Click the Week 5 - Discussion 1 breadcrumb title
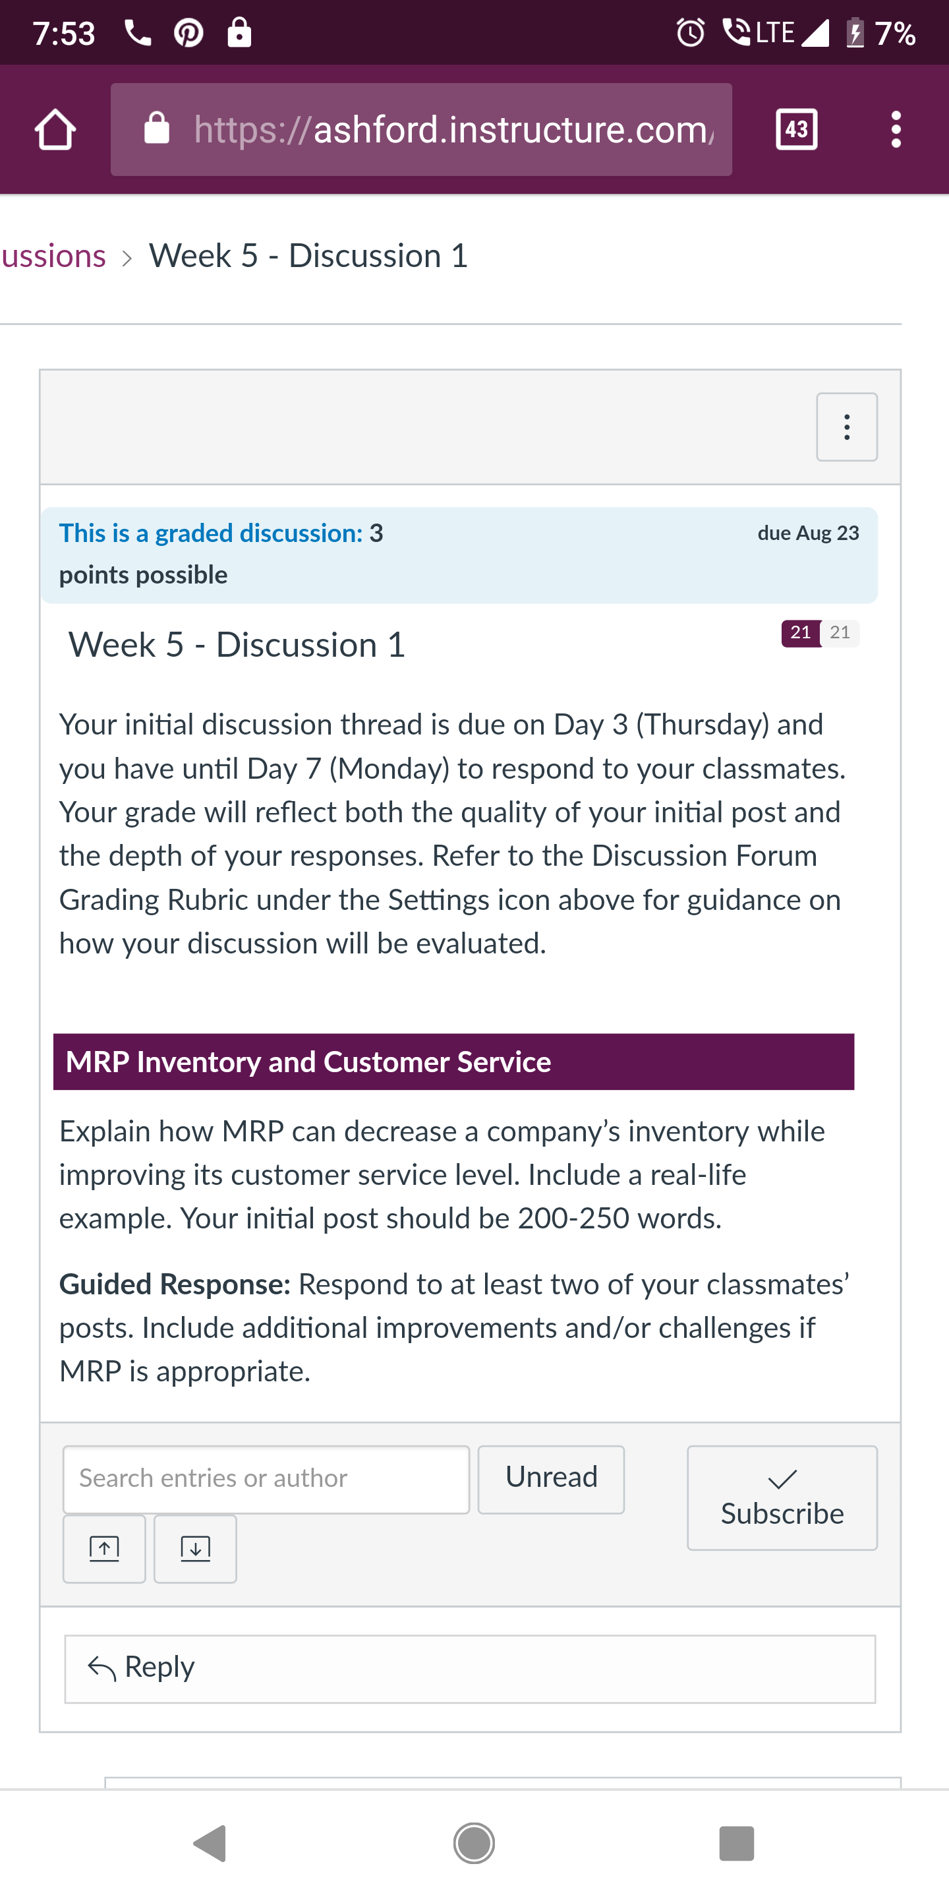The height and width of the screenshot is (1899, 949). point(308,256)
